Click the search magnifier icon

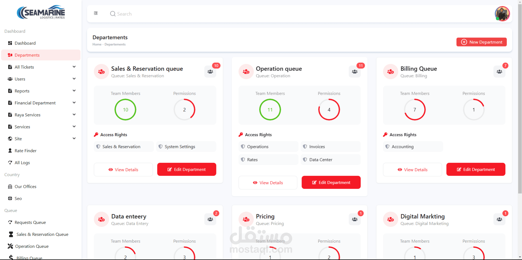tap(113, 14)
